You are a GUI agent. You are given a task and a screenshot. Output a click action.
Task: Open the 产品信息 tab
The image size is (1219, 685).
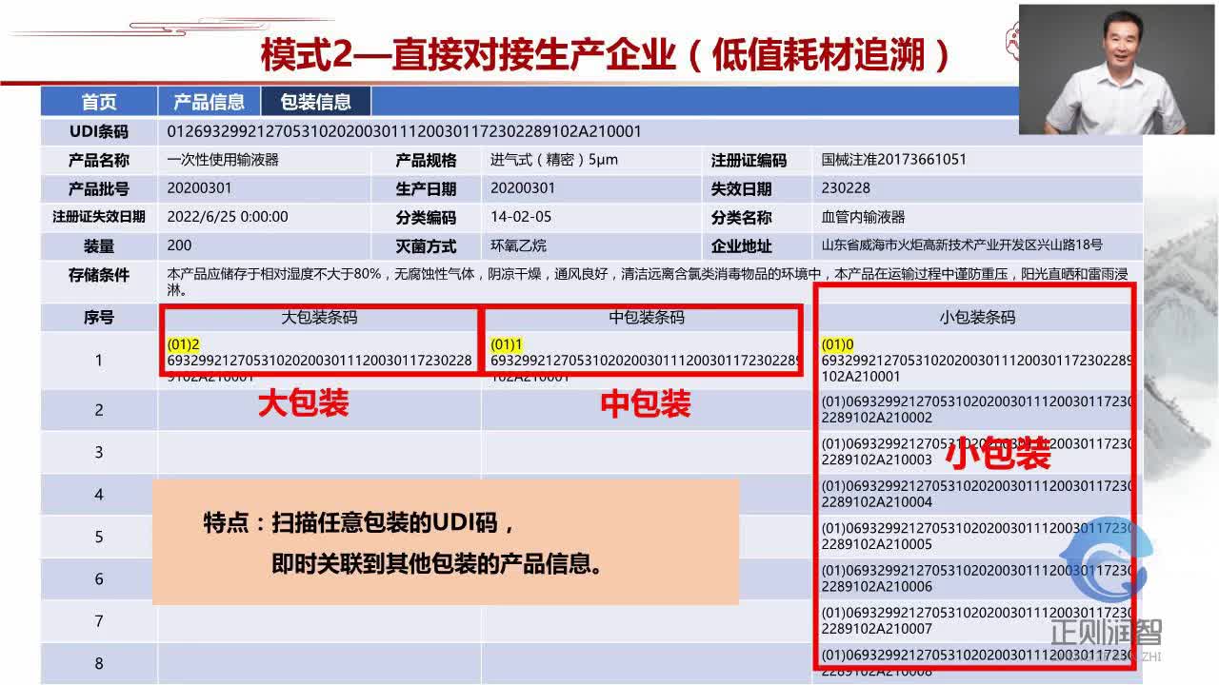click(208, 101)
